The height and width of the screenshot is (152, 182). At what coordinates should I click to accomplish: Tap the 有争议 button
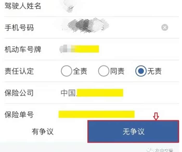[x=43, y=132]
